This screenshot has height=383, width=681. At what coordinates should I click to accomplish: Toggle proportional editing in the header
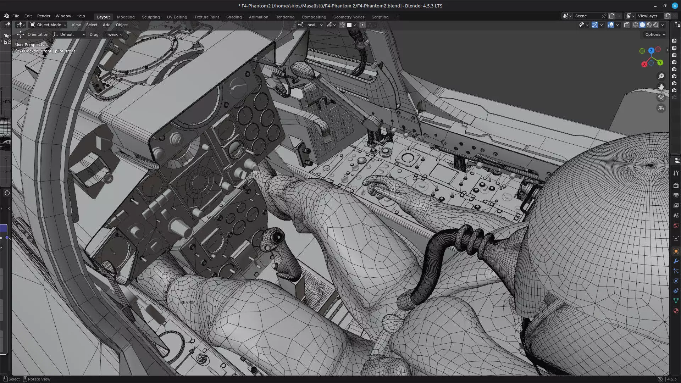pyautogui.click(x=362, y=25)
